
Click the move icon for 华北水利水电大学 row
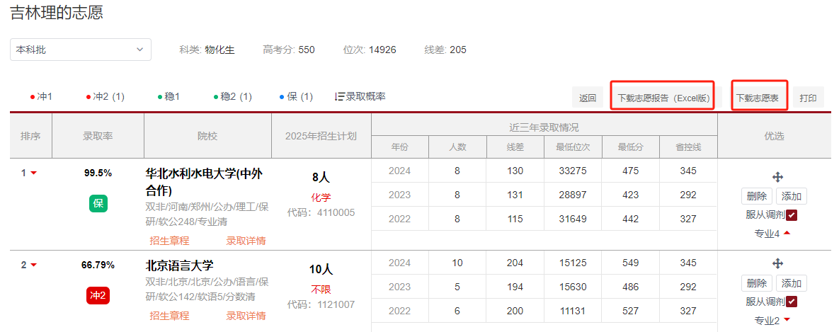point(777,177)
